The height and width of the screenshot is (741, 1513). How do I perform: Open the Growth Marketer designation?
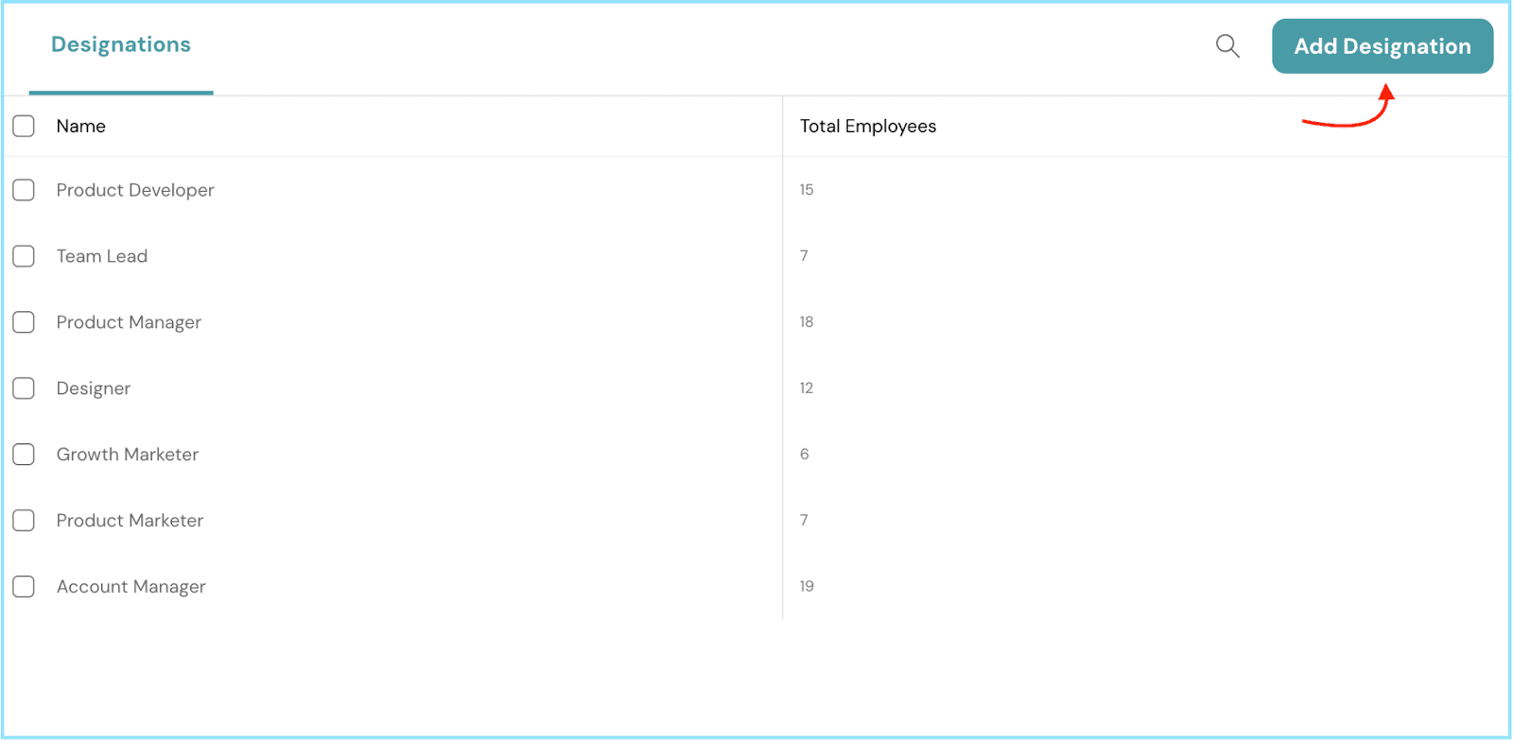click(x=128, y=455)
